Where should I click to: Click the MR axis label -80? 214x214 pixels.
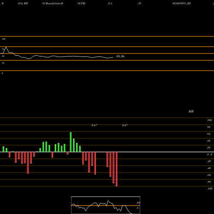[x=209, y=182]
